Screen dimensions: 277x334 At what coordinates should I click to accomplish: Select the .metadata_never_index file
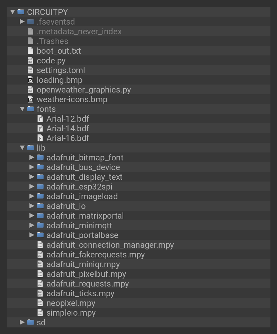point(79,32)
